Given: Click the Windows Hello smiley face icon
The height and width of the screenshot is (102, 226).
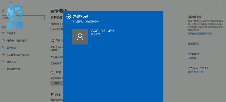Looking at the screenshot, I should point(53,41).
